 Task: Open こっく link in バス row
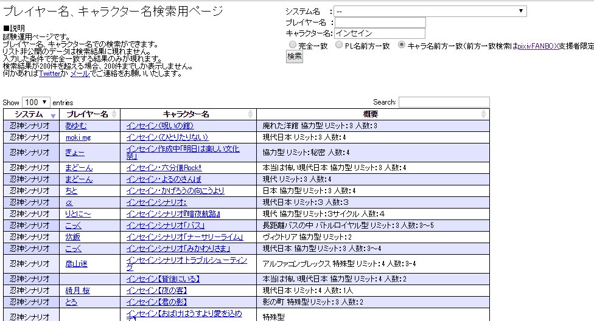click(73, 226)
